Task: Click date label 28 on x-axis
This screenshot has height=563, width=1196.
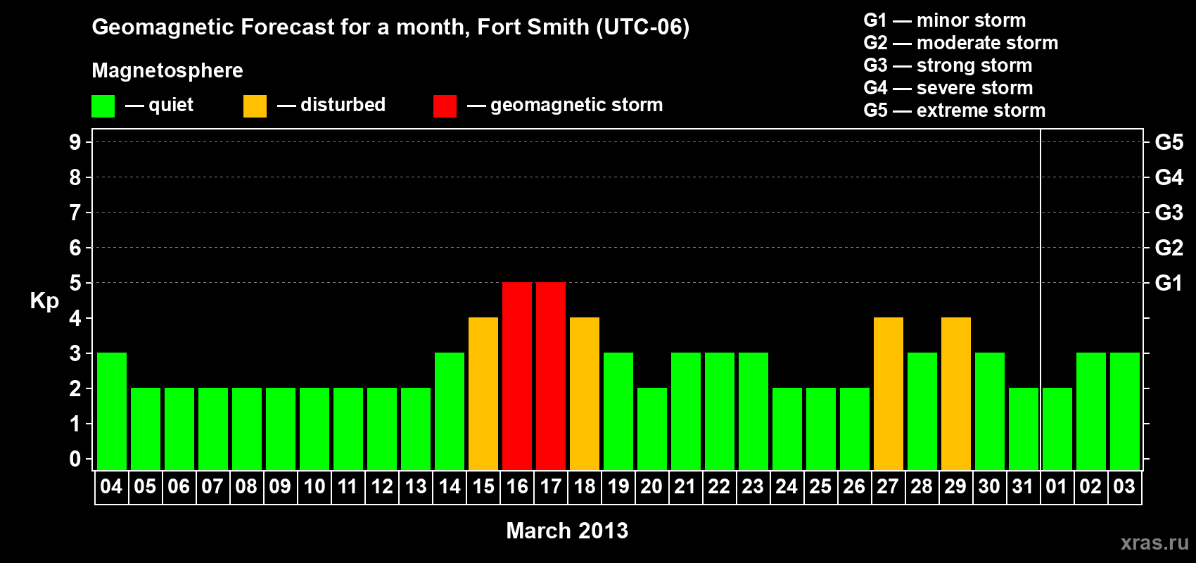Action: coord(922,486)
